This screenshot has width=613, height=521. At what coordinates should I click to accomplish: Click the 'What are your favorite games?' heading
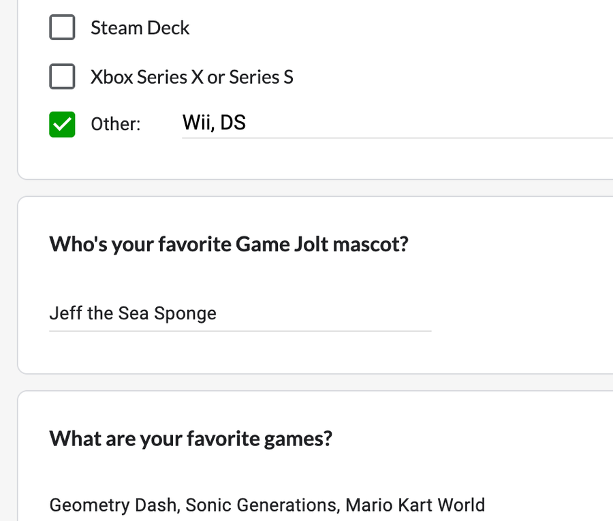click(191, 439)
